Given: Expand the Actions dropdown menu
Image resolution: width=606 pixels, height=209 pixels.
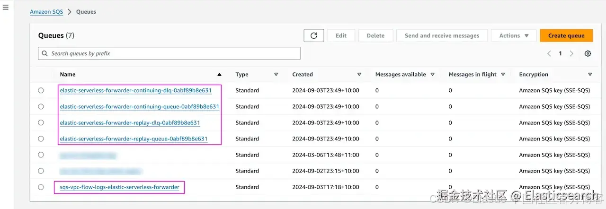Looking at the screenshot, I should (514, 35).
